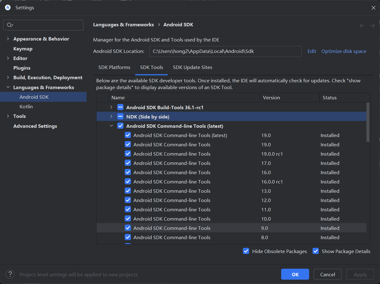Viewport: 380px width, 284px height.
Task: Open SDK Update Sites tab
Action: tap(192, 67)
